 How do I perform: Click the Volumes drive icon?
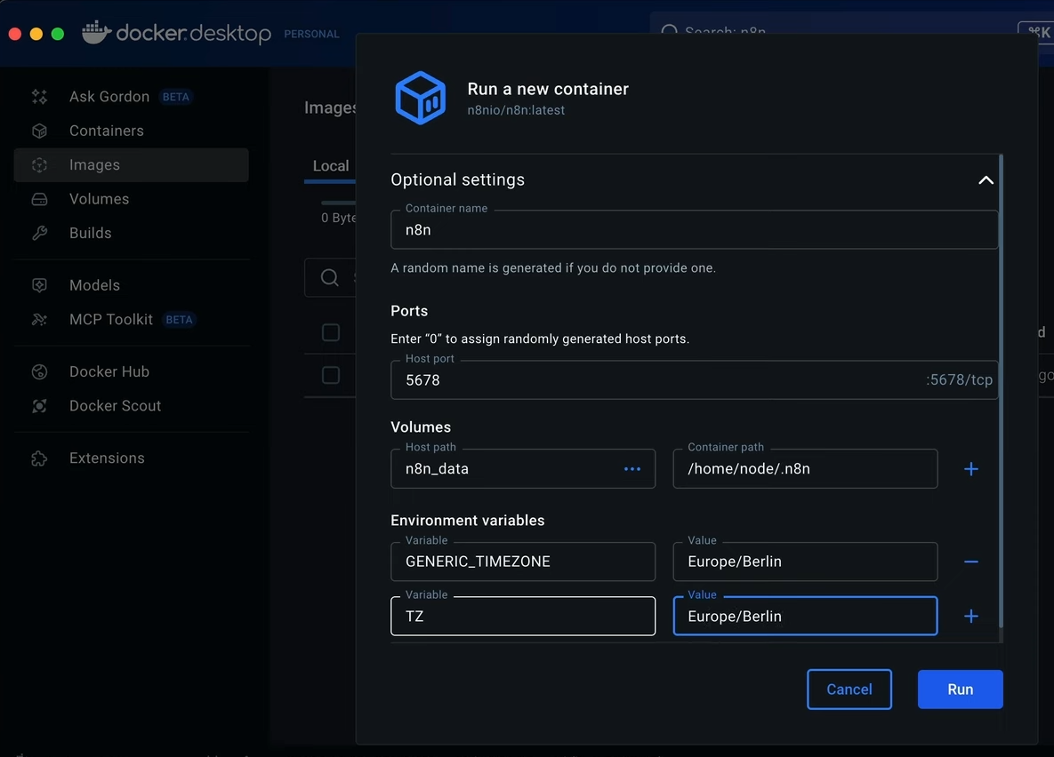coord(40,200)
